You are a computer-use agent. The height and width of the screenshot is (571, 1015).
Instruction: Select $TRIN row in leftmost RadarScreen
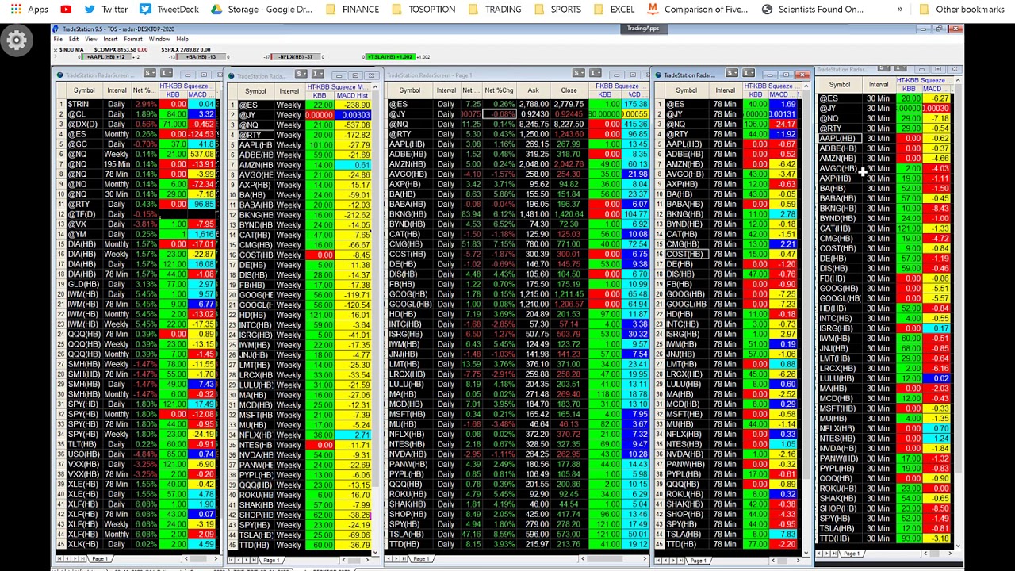pos(136,105)
